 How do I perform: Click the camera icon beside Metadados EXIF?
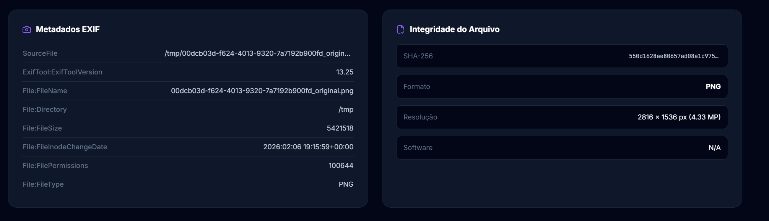(x=26, y=29)
